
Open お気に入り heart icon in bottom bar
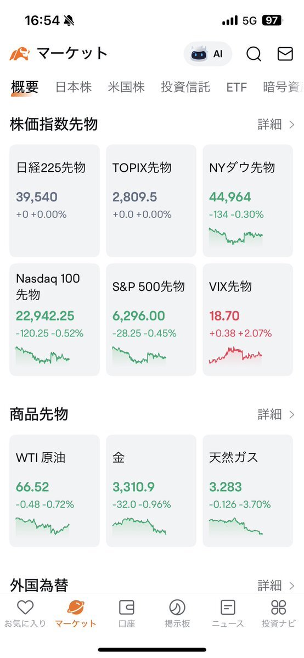pyautogui.click(x=25, y=607)
